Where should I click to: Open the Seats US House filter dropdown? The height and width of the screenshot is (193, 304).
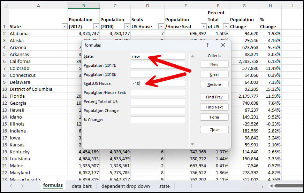[x=161, y=26]
